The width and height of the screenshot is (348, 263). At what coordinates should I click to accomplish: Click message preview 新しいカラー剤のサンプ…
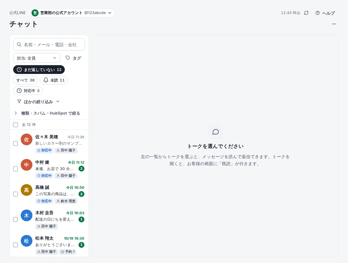click(x=59, y=143)
